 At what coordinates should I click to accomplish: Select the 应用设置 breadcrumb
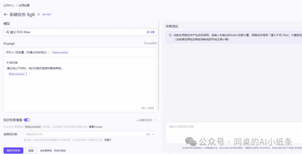[24, 5]
